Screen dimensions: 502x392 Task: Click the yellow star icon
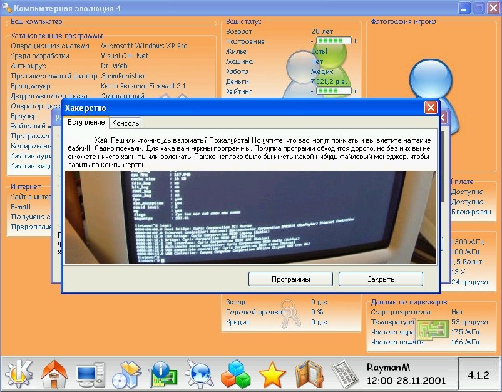click(x=272, y=374)
